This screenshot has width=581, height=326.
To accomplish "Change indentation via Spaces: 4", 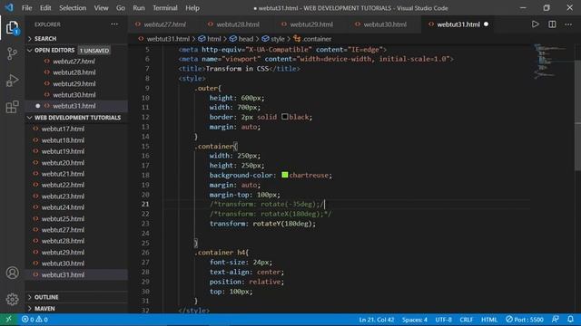I will tap(414, 320).
